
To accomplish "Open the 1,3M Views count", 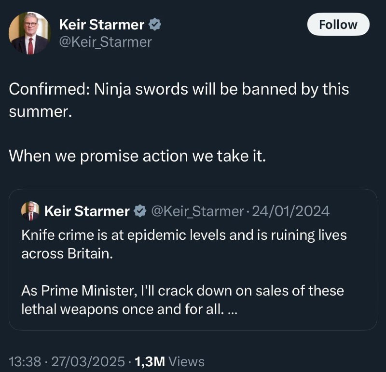I will tap(170, 361).
